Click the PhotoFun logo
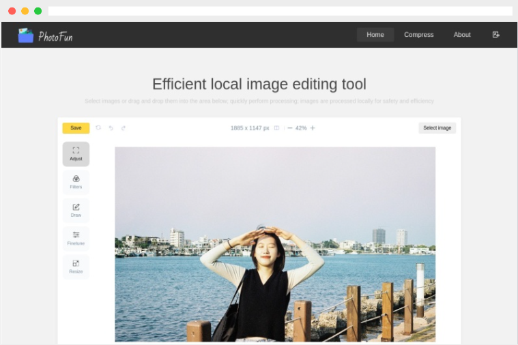The height and width of the screenshot is (345, 518). (45, 35)
